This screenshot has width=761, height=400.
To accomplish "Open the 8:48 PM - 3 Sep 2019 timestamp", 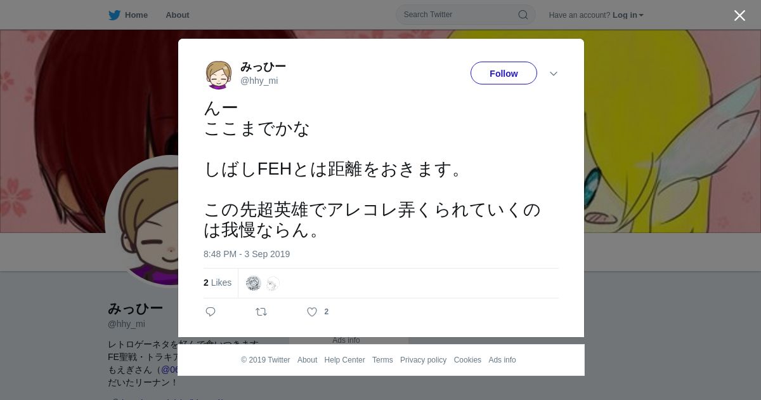I will point(247,254).
